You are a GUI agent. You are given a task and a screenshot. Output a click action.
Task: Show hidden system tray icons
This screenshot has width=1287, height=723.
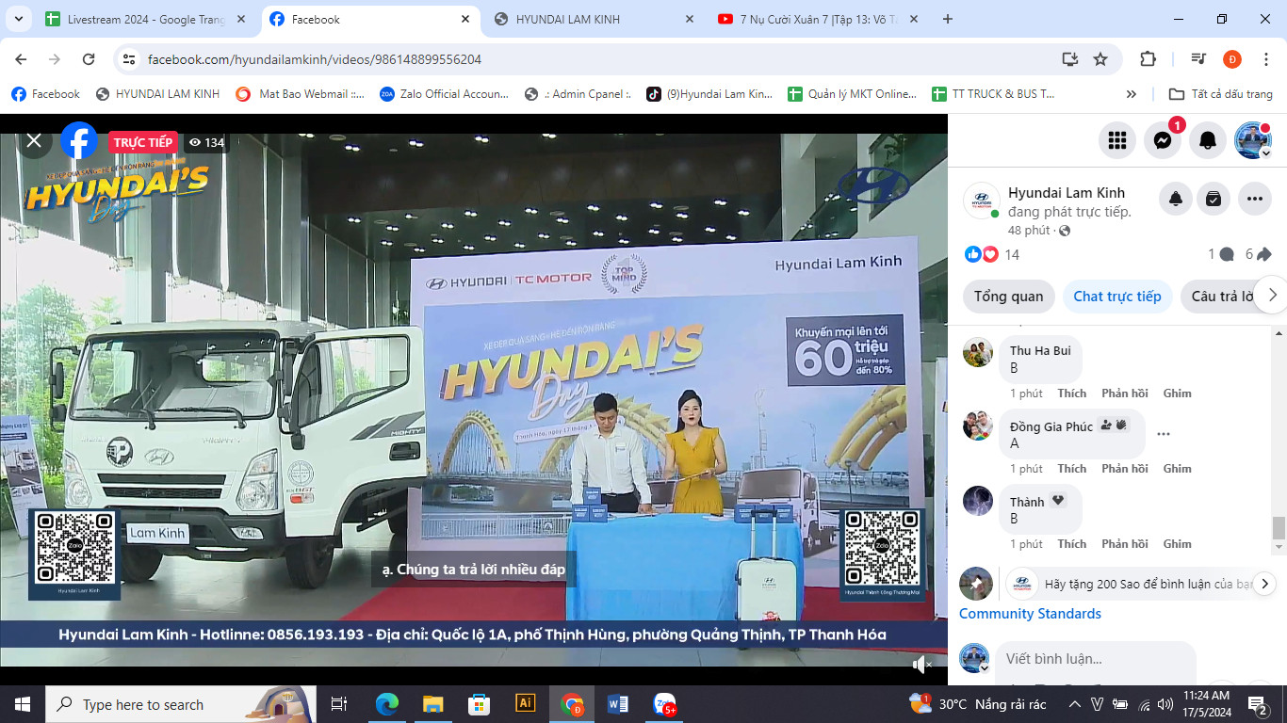coord(1074,704)
